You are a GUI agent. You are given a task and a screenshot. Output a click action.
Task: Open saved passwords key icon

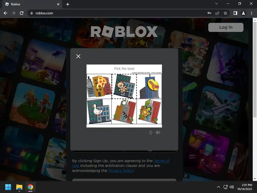tap(209, 13)
